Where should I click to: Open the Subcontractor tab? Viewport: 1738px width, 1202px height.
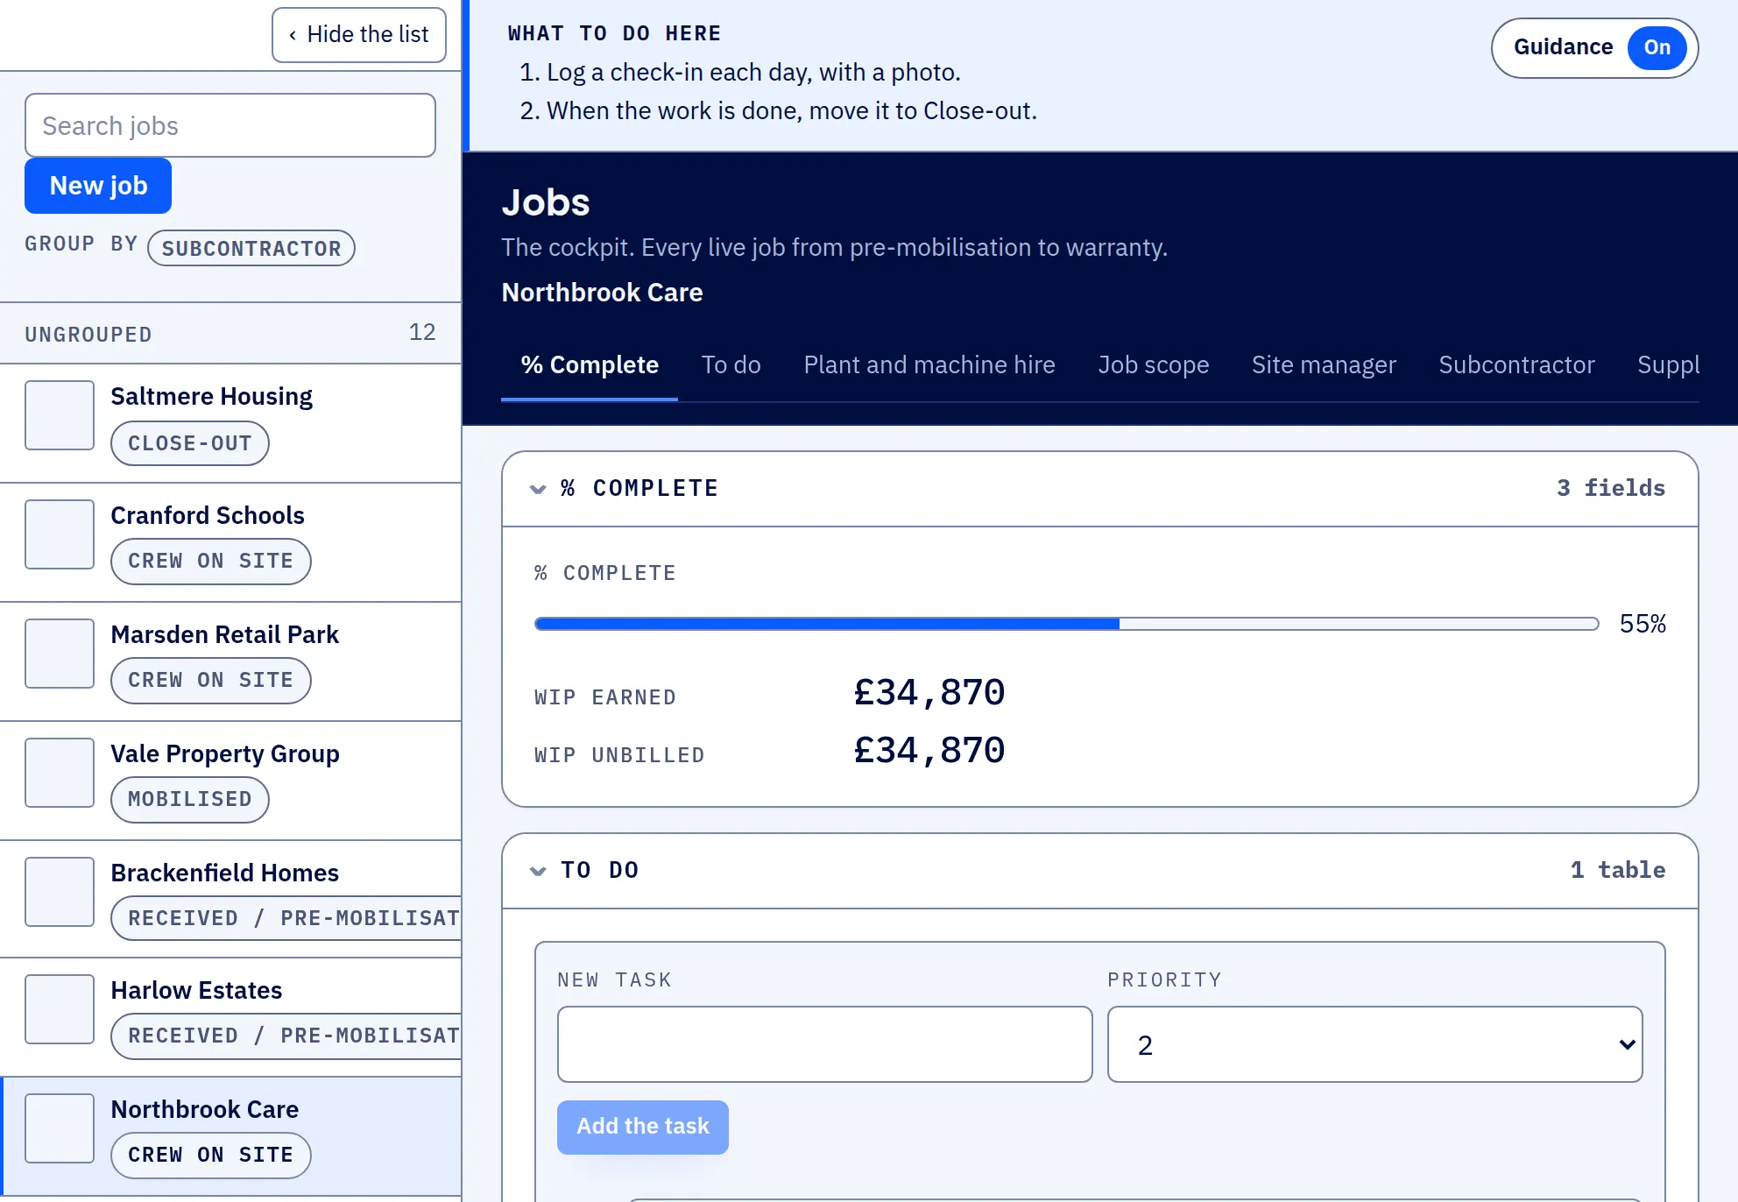(1516, 364)
